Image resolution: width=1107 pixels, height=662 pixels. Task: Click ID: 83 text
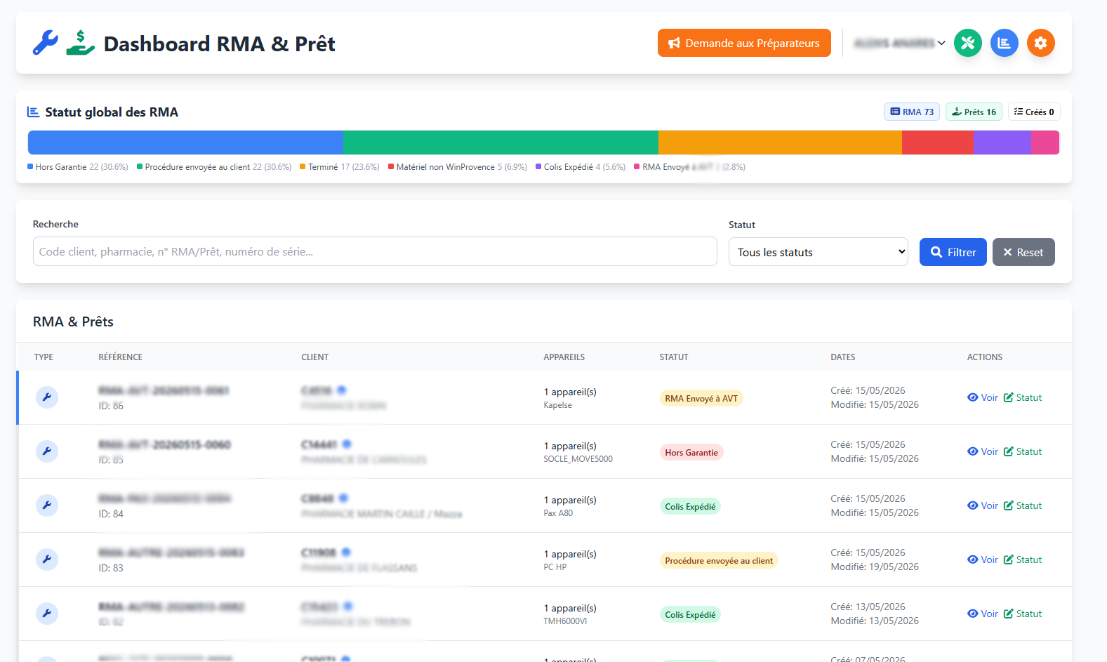point(111,568)
